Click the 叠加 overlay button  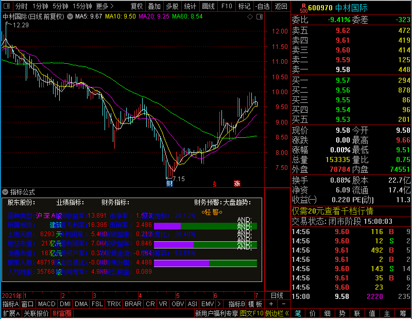[x=154, y=6]
